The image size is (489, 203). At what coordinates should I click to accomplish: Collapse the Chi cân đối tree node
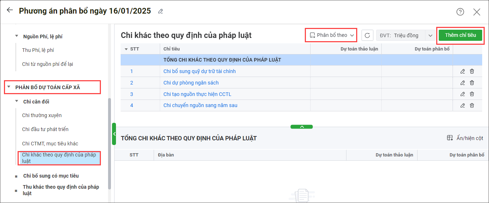point(17,101)
